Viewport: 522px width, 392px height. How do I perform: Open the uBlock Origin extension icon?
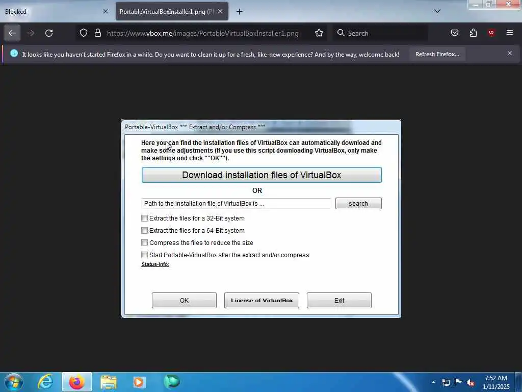pyautogui.click(x=491, y=33)
